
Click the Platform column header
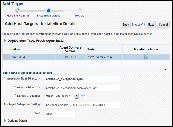coord(32,49)
